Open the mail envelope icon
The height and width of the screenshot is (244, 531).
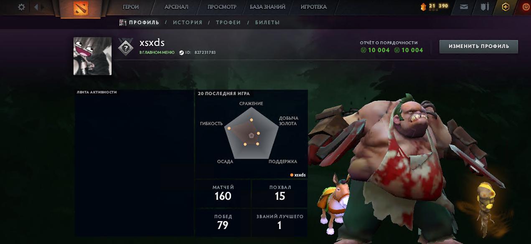464,7
